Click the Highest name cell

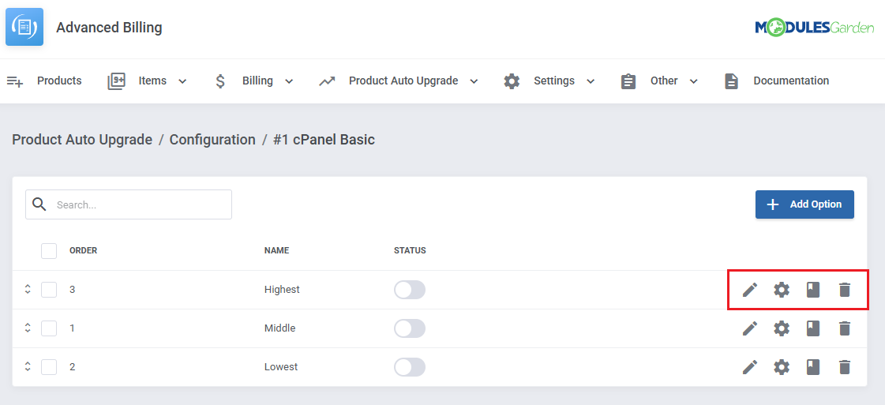282,290
